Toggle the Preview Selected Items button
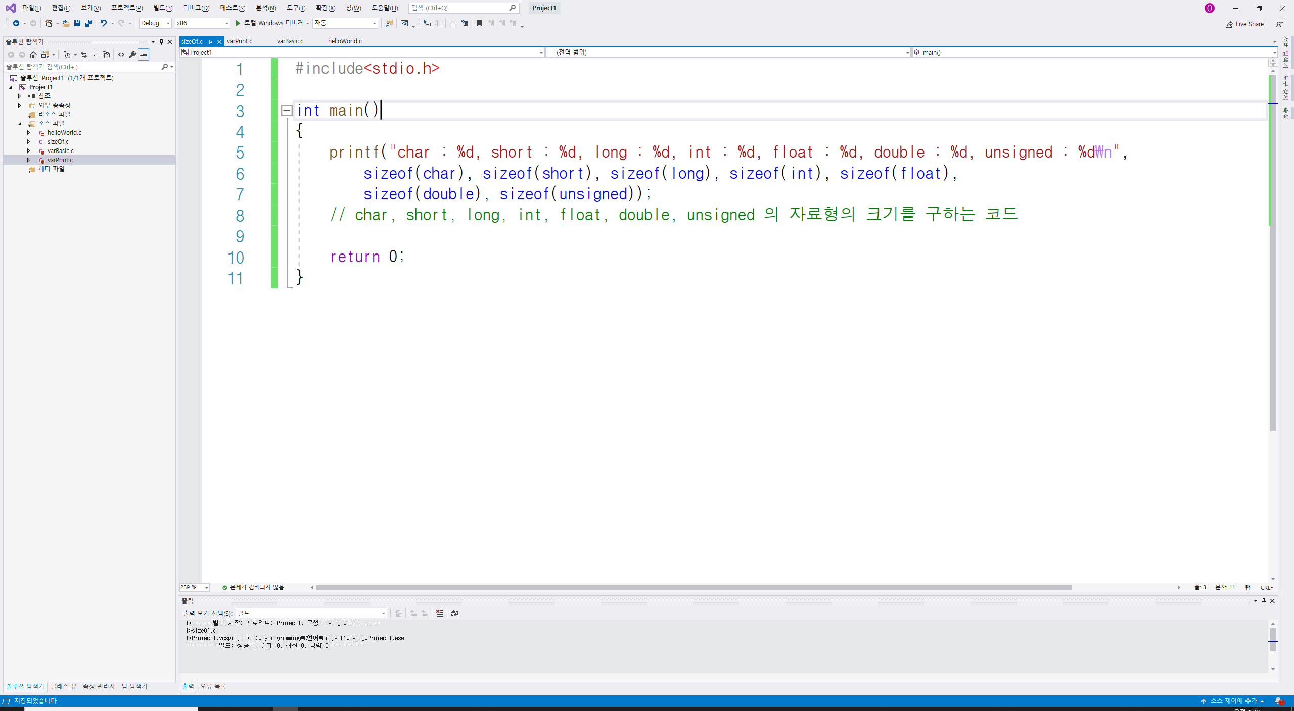The width and height of the screenshot is (1294, 711). tap(144, 55)
